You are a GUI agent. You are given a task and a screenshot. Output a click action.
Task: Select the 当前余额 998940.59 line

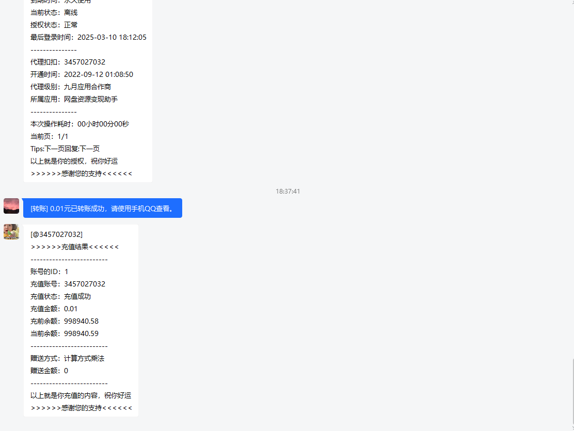coord(64,333)
